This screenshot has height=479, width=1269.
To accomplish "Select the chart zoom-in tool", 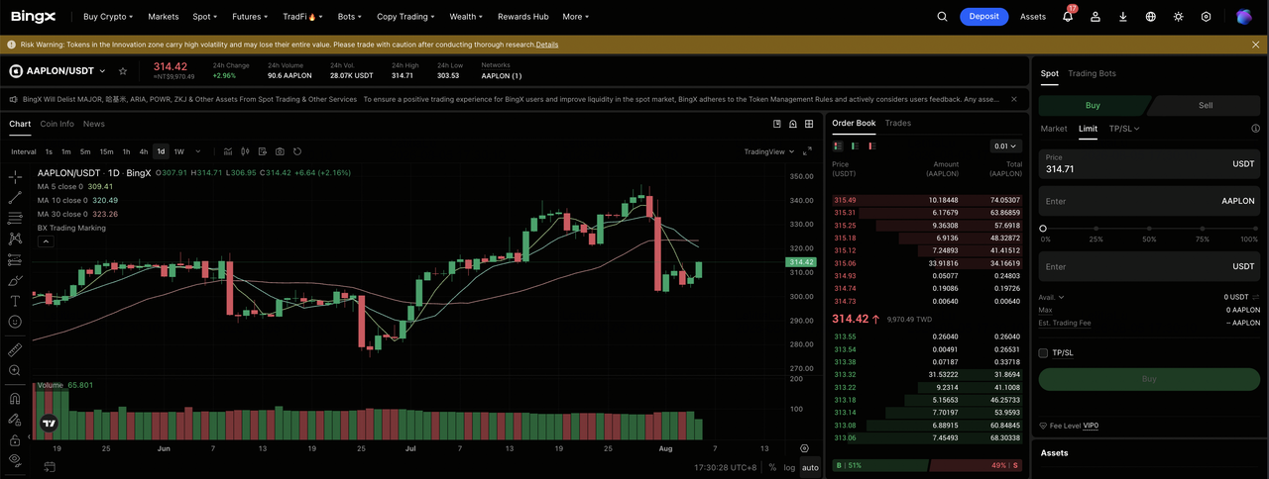I will click(x=15, y=371).
